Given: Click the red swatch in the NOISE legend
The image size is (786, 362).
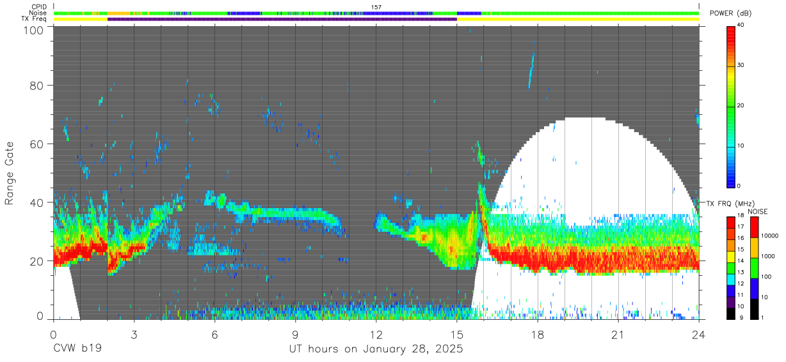Looking at the screenshot, I should click(755, 227).
